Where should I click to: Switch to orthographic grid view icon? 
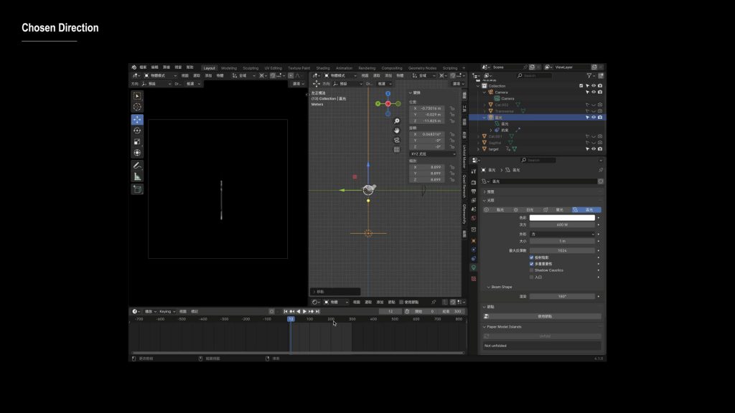point(397,150)
